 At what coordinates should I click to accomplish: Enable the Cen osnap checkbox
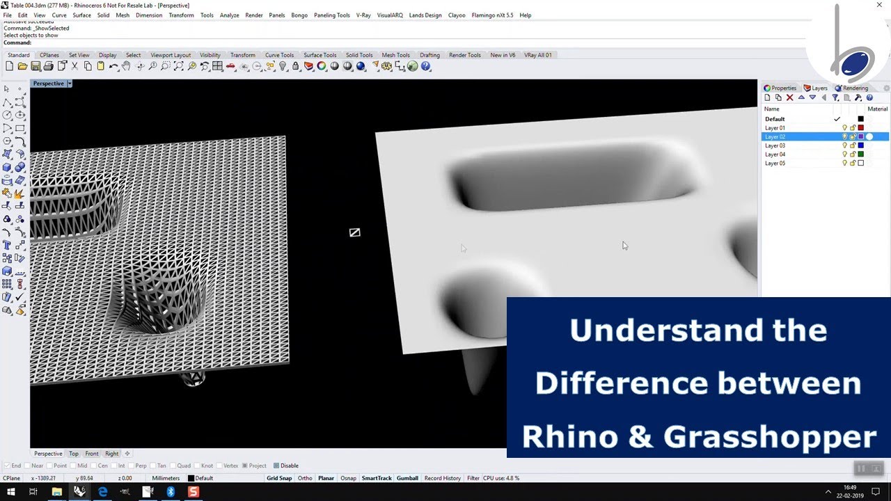(x=94, y=466)
